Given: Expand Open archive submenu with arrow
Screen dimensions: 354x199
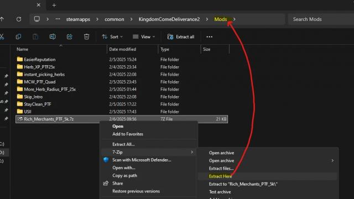Looking at the screenshot, I should 332,161.
